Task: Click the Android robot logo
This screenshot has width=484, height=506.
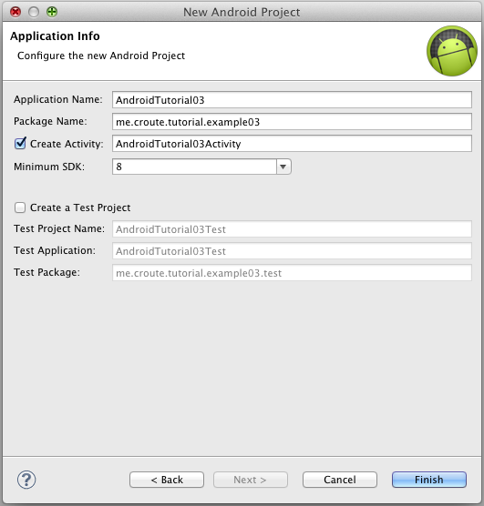Action: coord(452,51)
